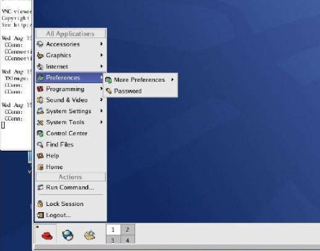Viewport: 320px width, 251px height.
Task: Open the Graphics menu entry
Action: [x=70, y=55]
